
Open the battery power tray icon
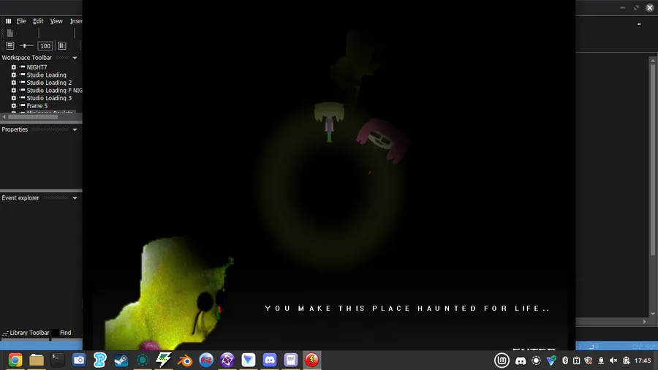[x=626, y=360]
